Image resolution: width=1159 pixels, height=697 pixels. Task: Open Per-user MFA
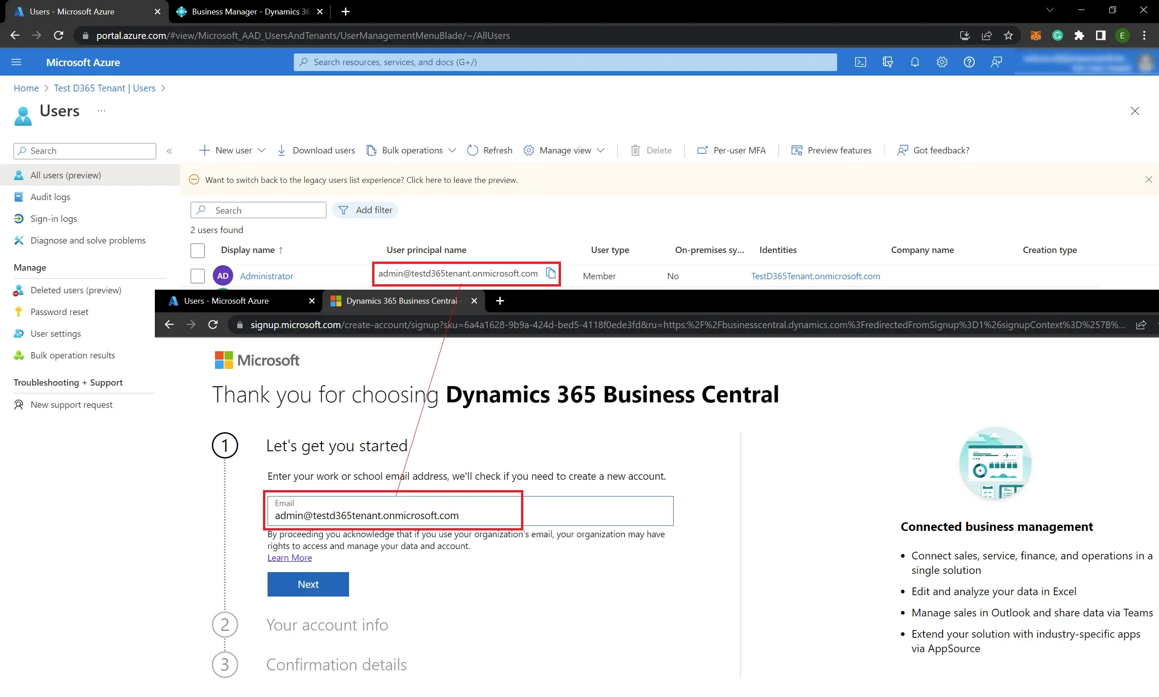coord(731,150)
